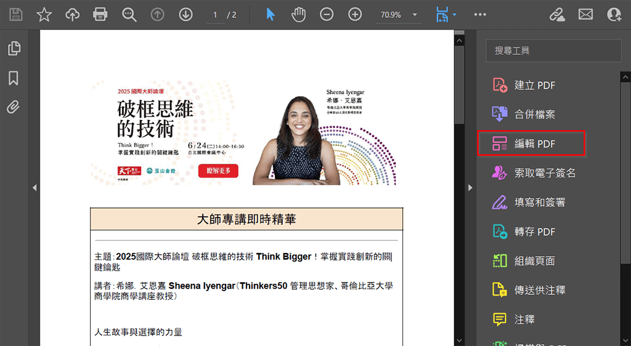The height and width of the screenshot is (346, 631).
Task: Expand the fit page options dropdown
Action: (454, 14)
